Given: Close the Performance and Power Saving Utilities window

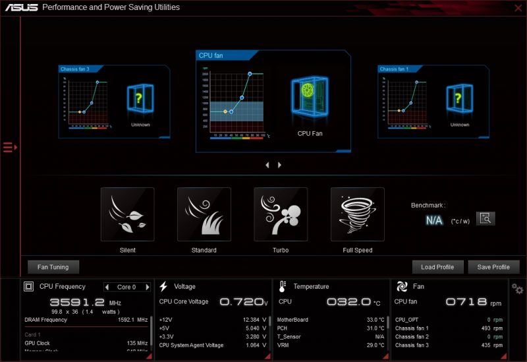Looking at the screenshot, I should [x=518, y=8].
